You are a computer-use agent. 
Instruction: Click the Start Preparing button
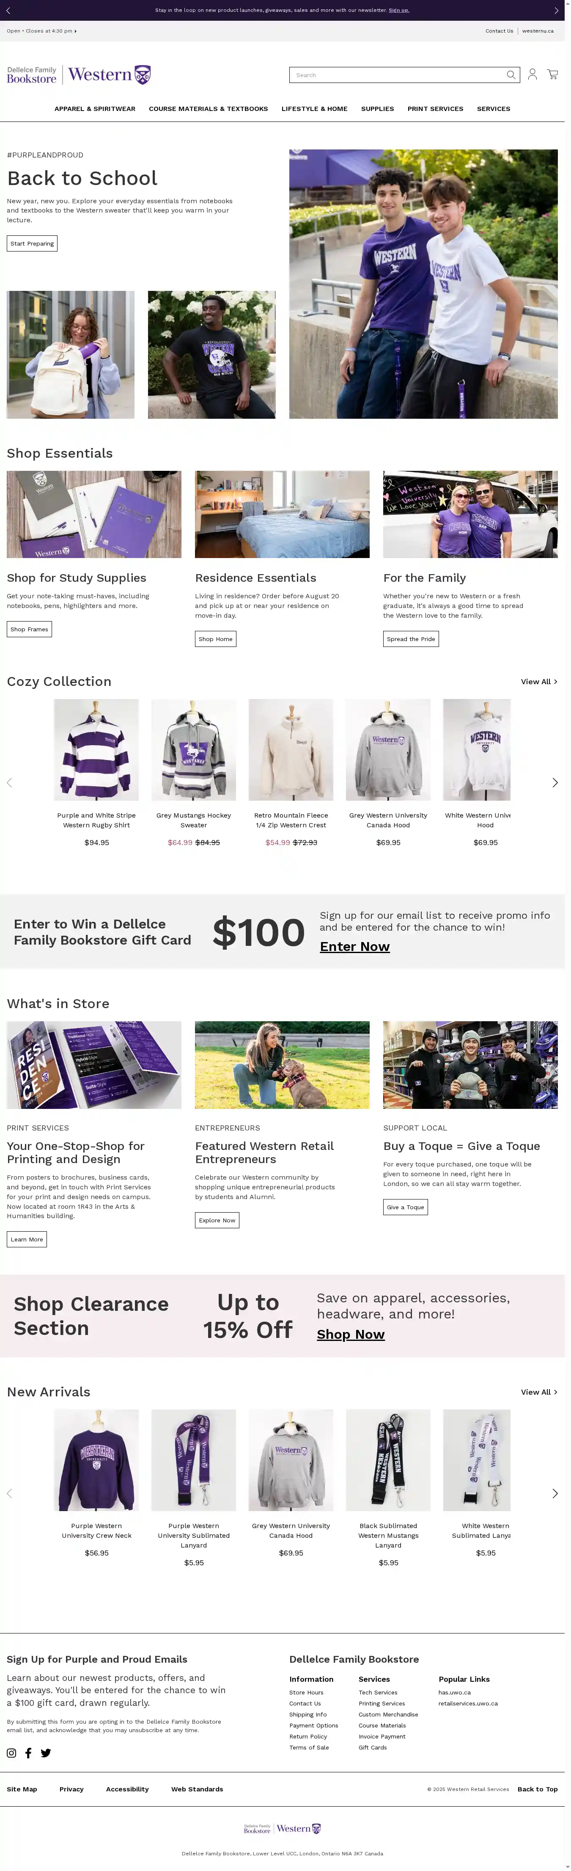pyautogui.click(x=32, y=243)
